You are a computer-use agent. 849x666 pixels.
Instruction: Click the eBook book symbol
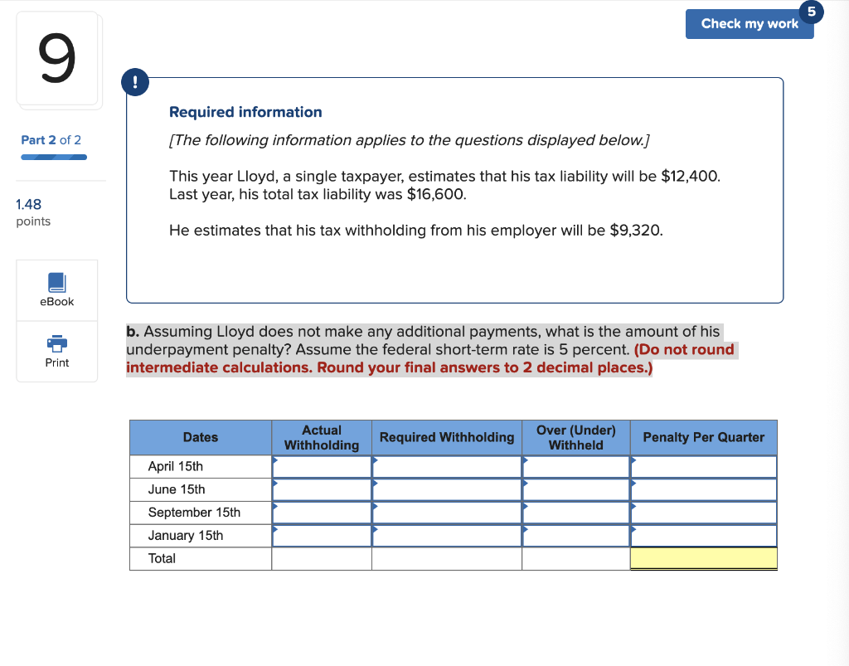click(56, 282)
